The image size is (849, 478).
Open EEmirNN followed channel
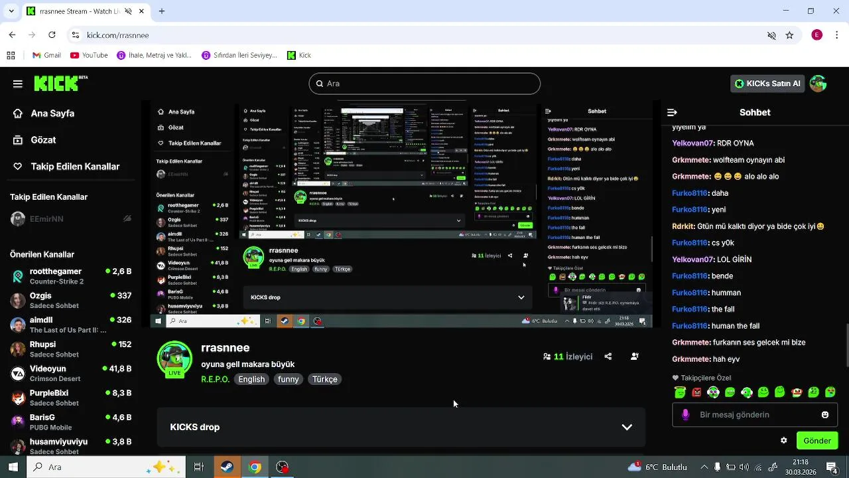[x=71, y=219]
